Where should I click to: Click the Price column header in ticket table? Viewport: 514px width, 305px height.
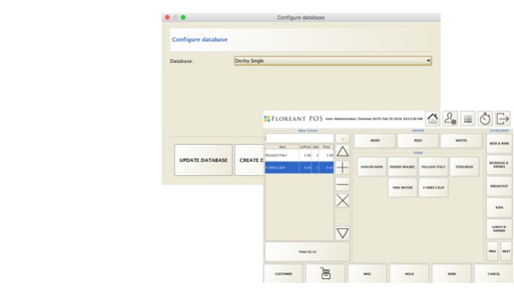[x=327, y=146]
